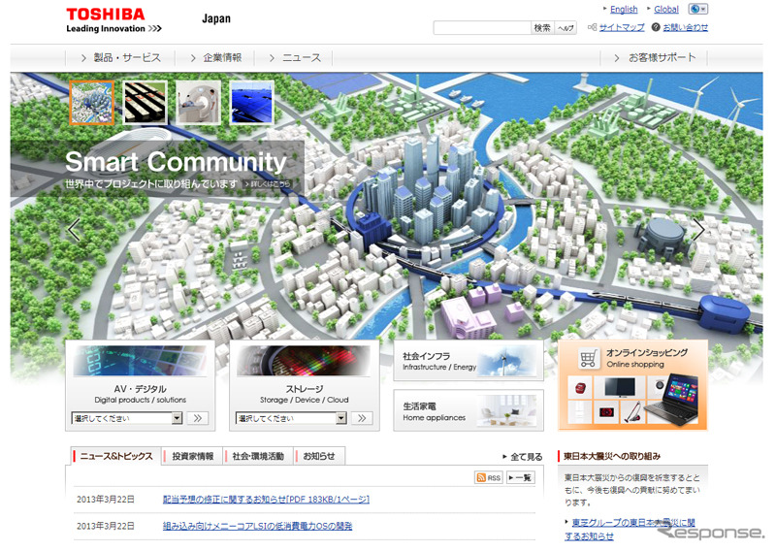Click the go arrow under AV・デジタル
Image resolution: width=776 pixels, height=551 pixels.
pos(198,418)
